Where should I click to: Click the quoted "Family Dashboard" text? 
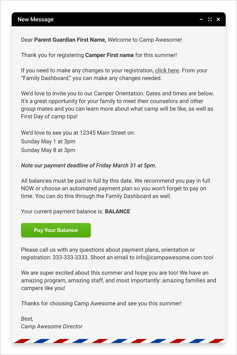(x=45, y=78)
